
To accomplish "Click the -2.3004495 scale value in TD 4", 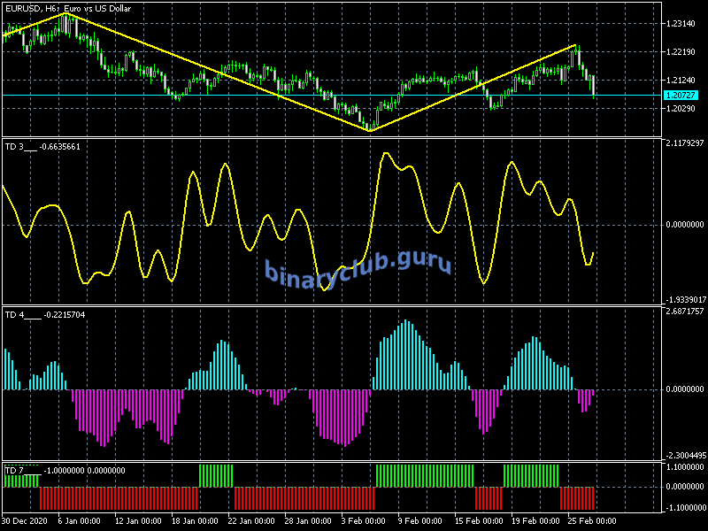I will tap(684, 456).
